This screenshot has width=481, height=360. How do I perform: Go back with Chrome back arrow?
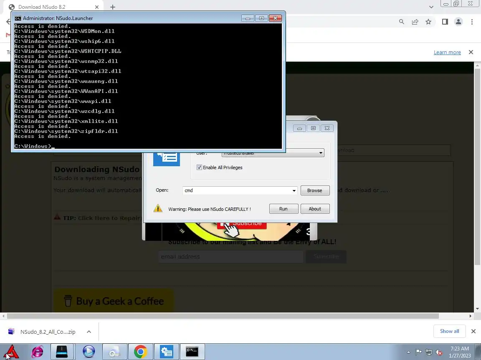click(8, 22)
